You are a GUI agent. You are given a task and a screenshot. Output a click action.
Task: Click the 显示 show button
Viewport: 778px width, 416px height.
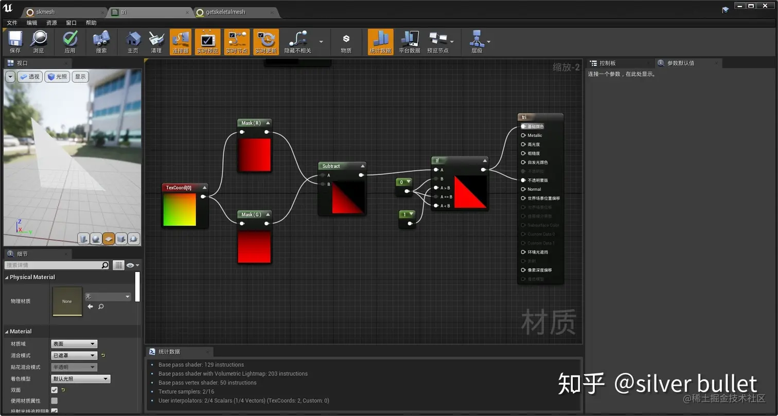click(81, 77)
